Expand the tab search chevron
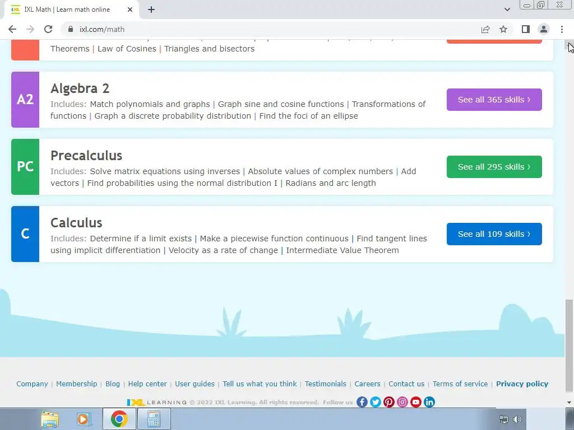The height and width of the screenshot is (430, 574). (507, 10)
